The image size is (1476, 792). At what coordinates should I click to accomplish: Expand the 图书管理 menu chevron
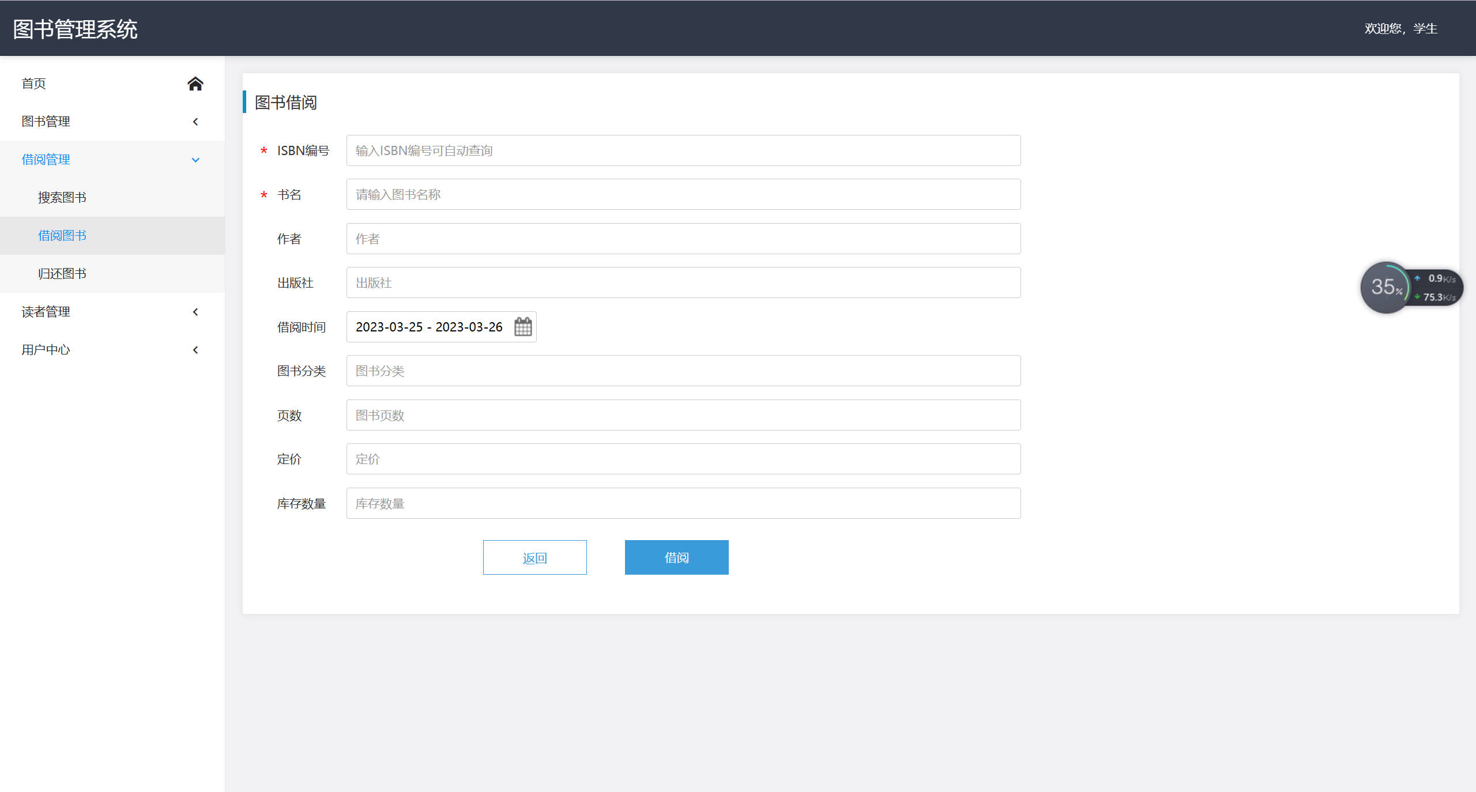[195, 122]
